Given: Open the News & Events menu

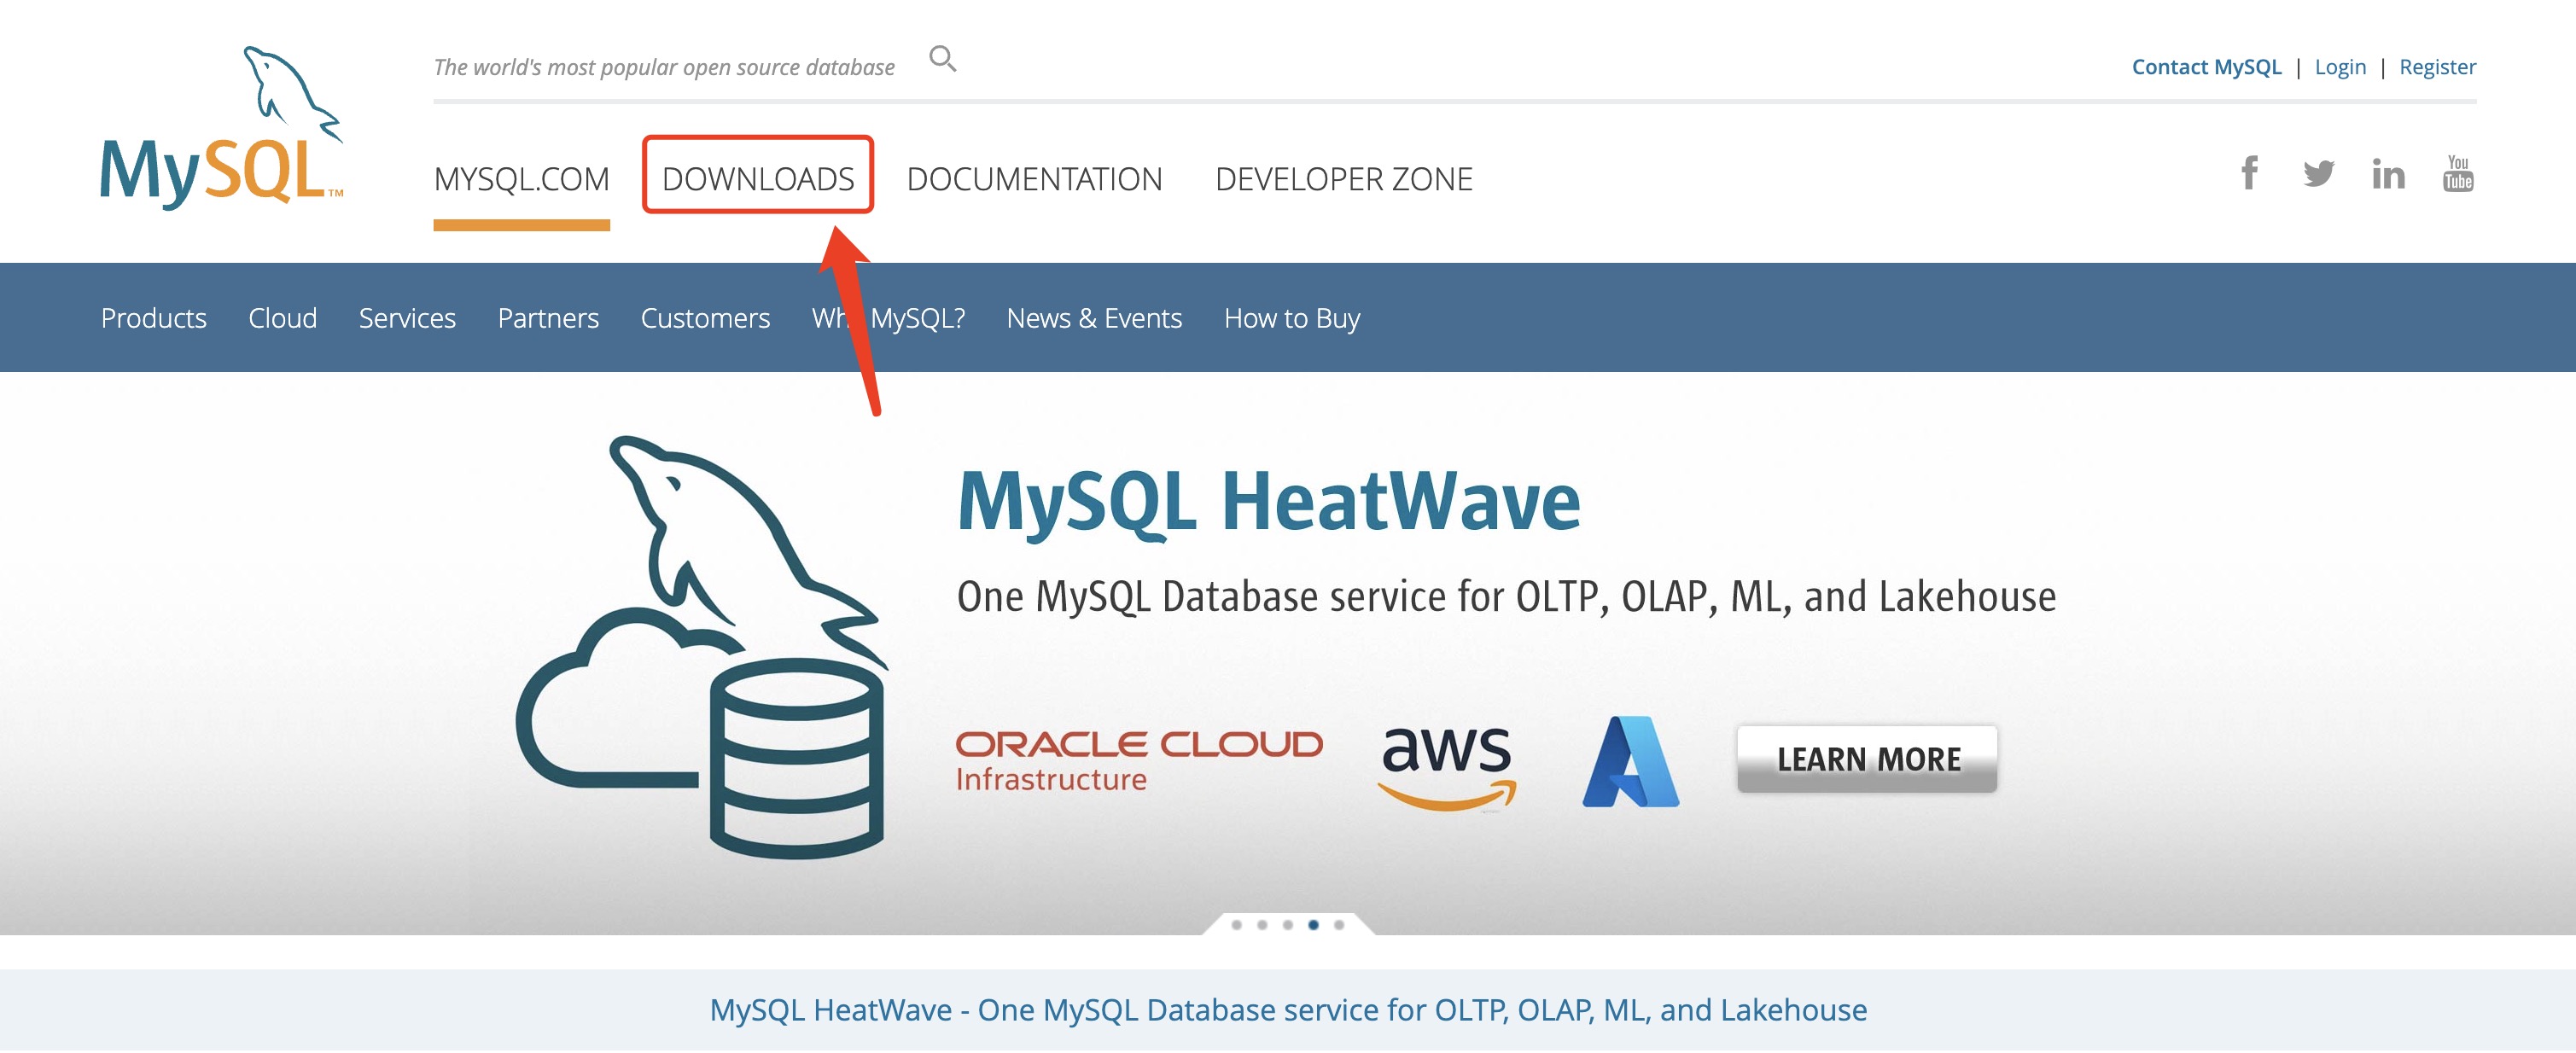Looking at the screenshot, I should click(x=1094, y=318).
